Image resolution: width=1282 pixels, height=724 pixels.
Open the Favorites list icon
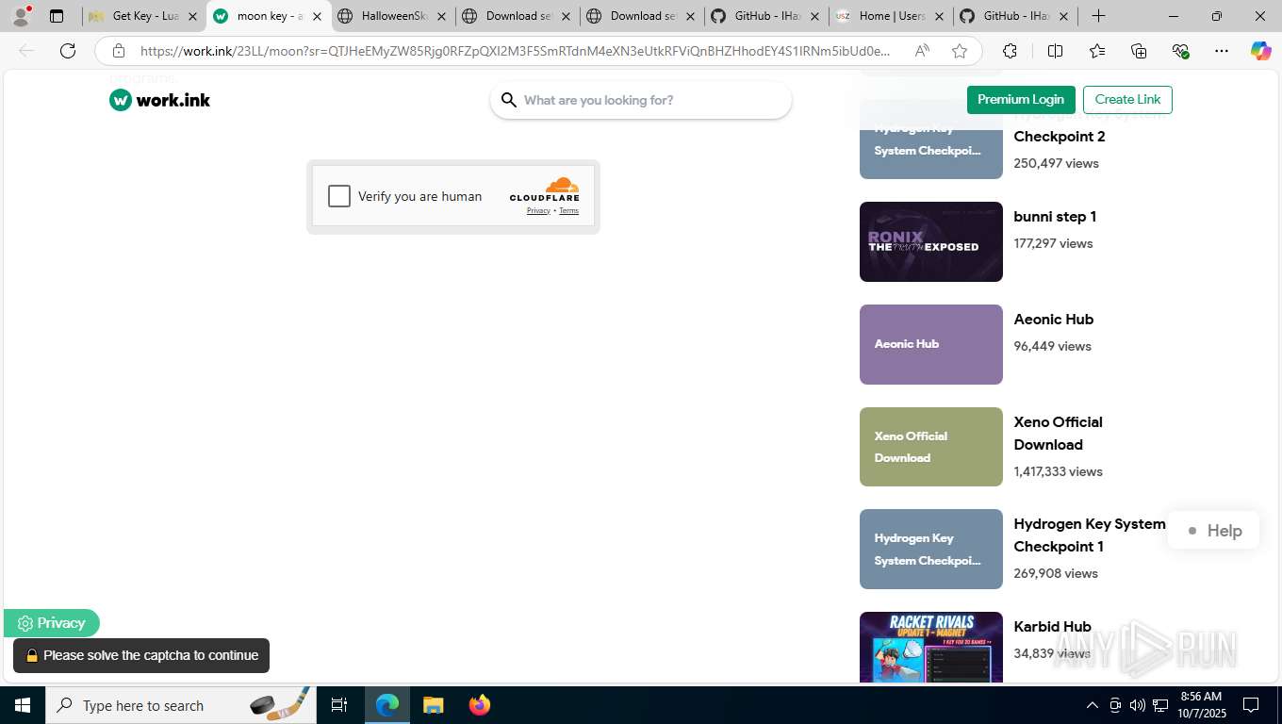(x=1097, y=51)
